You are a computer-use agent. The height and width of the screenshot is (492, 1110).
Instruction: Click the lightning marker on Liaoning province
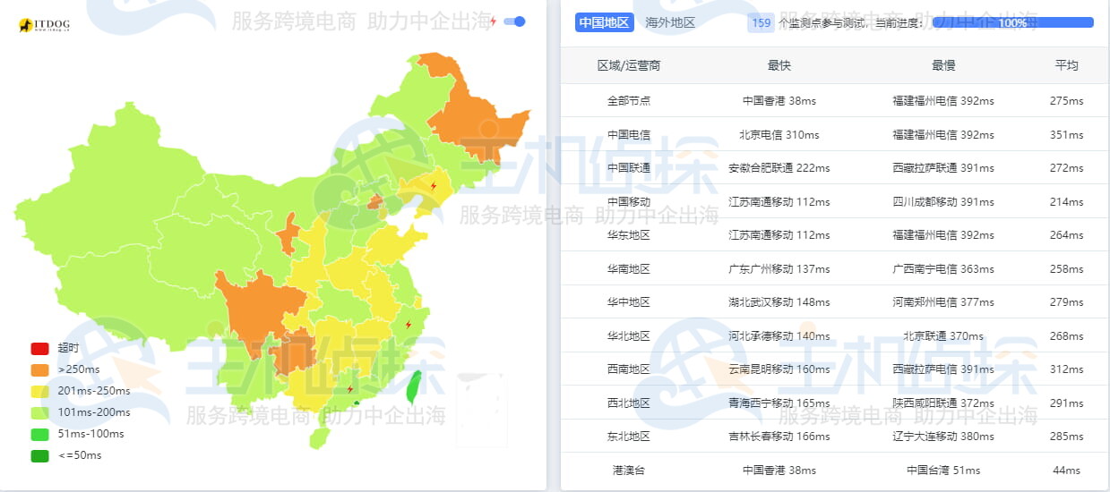[434, 186]
